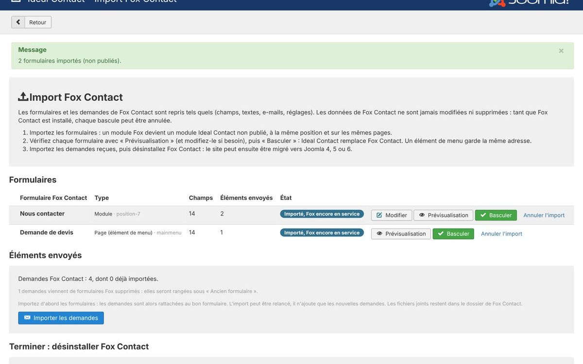Click Basculer for Nous contacter

(x=496, y=215)
